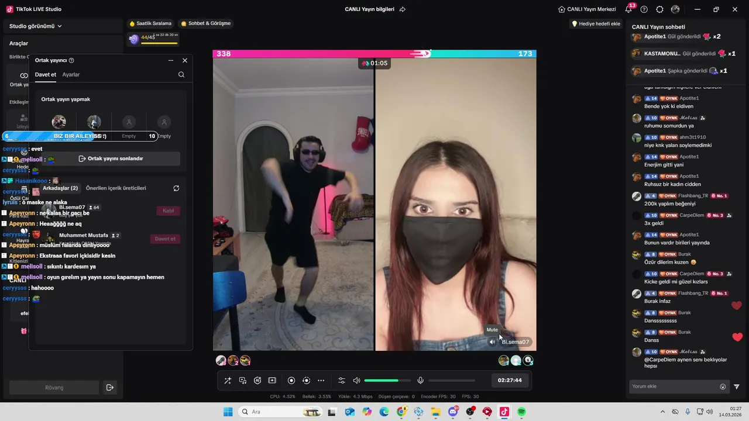This screenshot has width=749, height=421.
Task: Select the Arkadaşlar (2) tab
Action: pyautogui.click(x=60, y=188)
